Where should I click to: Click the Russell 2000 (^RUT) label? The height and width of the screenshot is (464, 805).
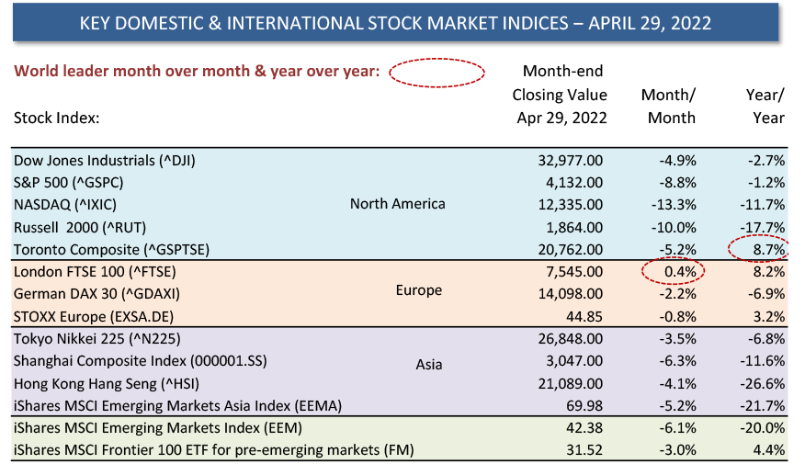pyautogui.click(x=80, y=227)
